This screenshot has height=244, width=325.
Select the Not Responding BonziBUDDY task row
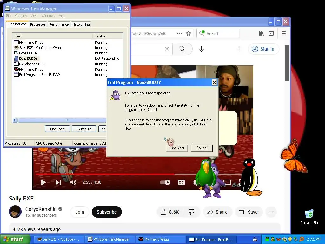pos(67,58)
